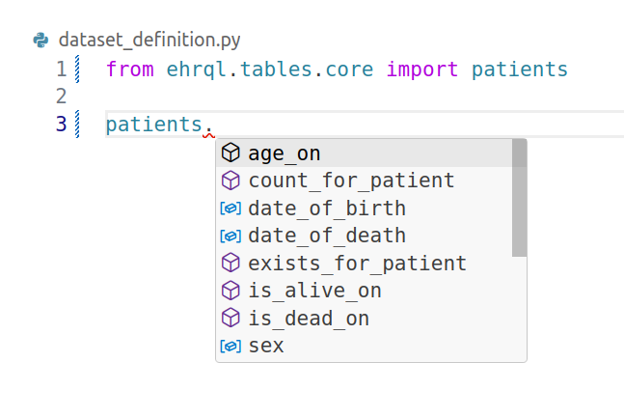This screenshot has width=624, height=418.
Task: Choose count_for_patient from the suggestions
Action: pos(365,181)
